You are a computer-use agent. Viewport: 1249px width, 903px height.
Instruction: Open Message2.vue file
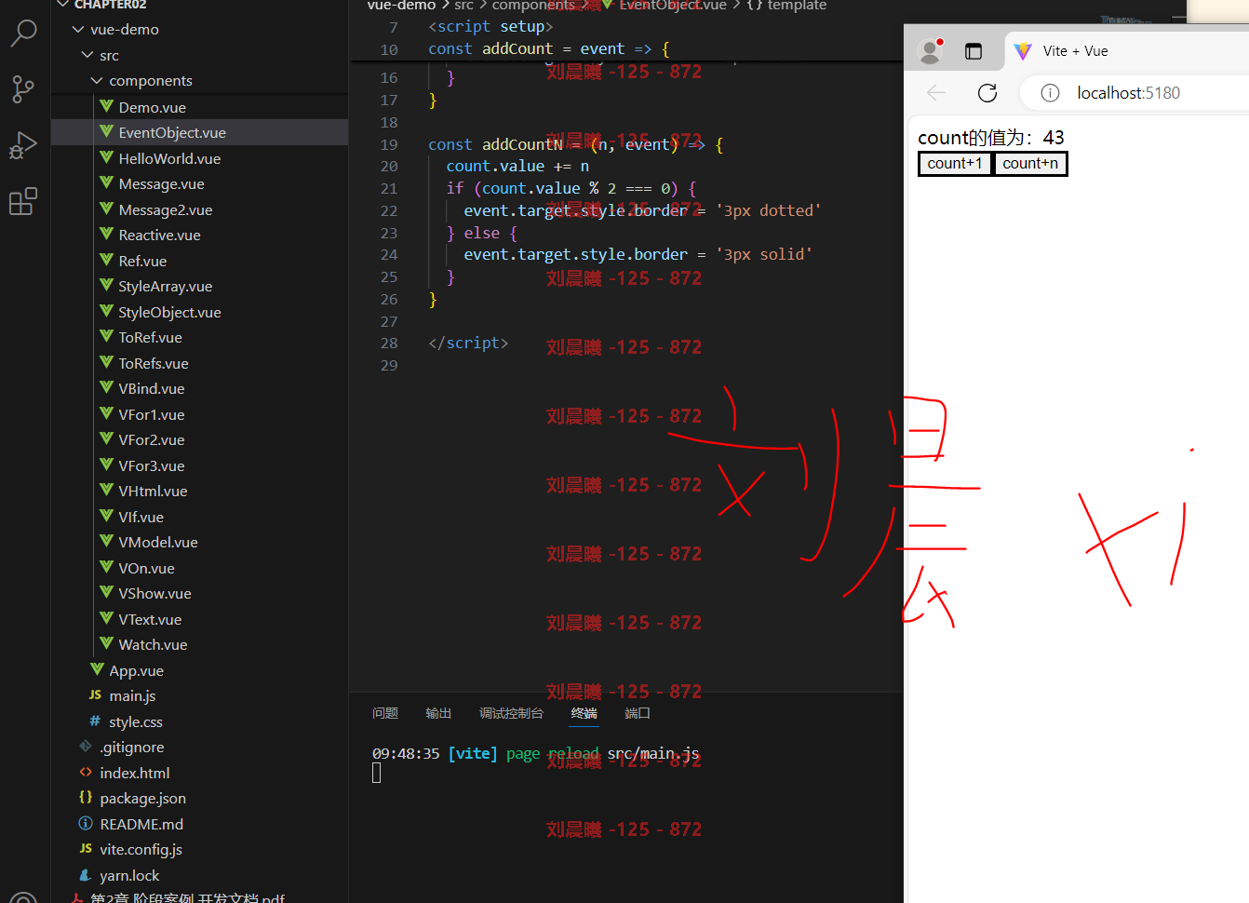click(166, 210)
